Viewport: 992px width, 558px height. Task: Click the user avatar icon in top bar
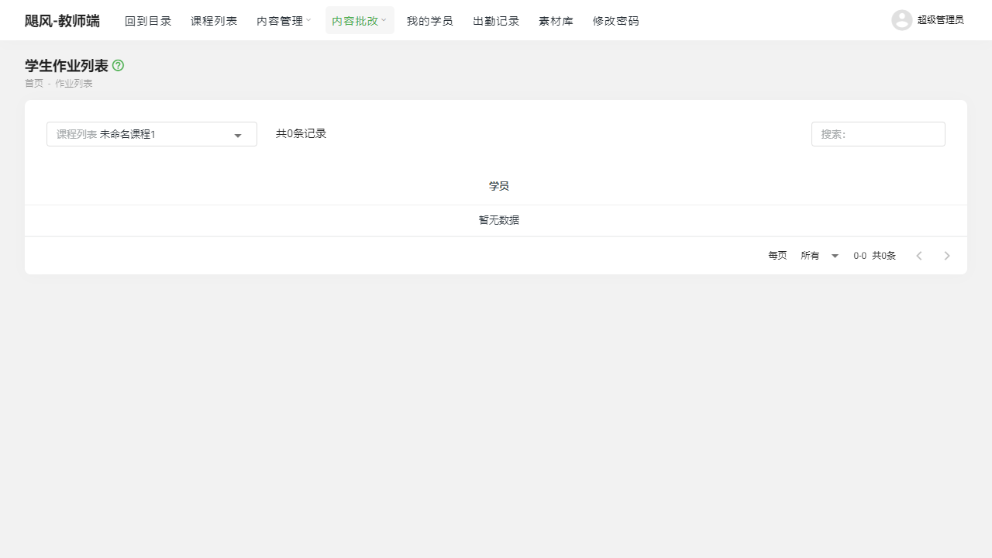point(901,20)
